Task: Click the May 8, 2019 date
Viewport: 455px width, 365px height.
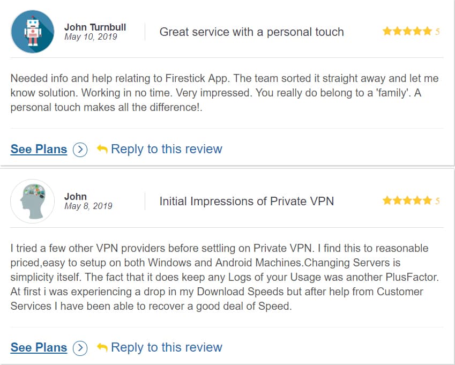Action: click(88, 206)
